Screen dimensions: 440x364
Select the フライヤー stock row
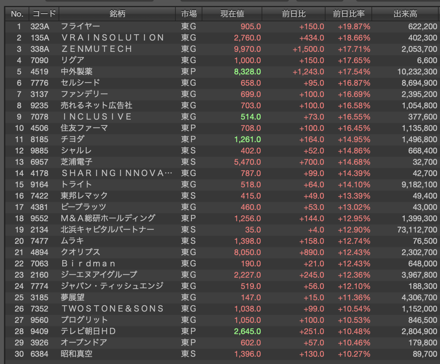(x=222, y=26)
